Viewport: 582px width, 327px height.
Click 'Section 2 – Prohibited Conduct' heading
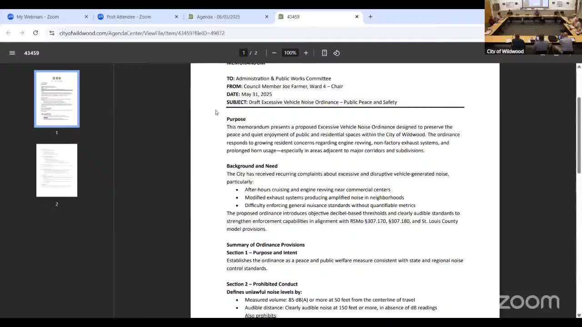[x=262, y=284]
